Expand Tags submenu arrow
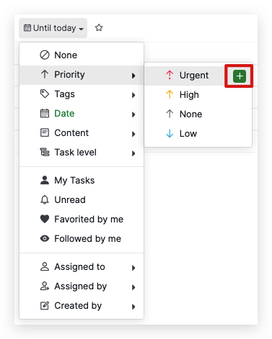 tap(133, 95)
